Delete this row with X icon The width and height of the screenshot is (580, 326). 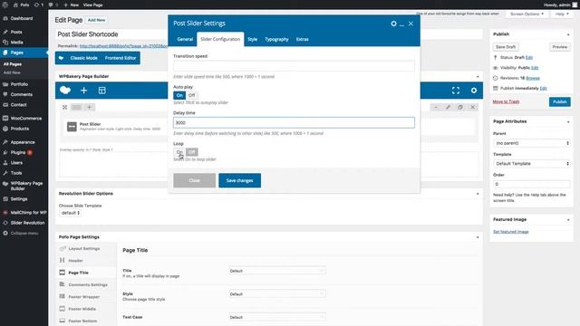473,107
